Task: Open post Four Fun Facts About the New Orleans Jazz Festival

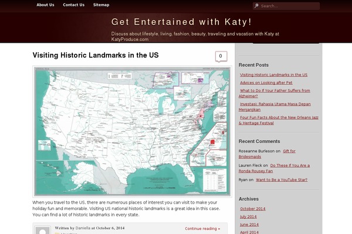Action: click(279, 120)
